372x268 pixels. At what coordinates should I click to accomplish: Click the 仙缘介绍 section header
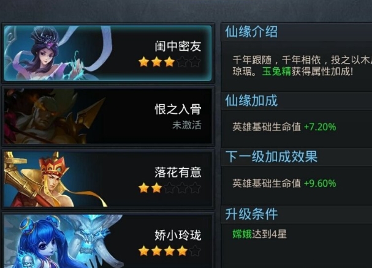pos(251,32)
